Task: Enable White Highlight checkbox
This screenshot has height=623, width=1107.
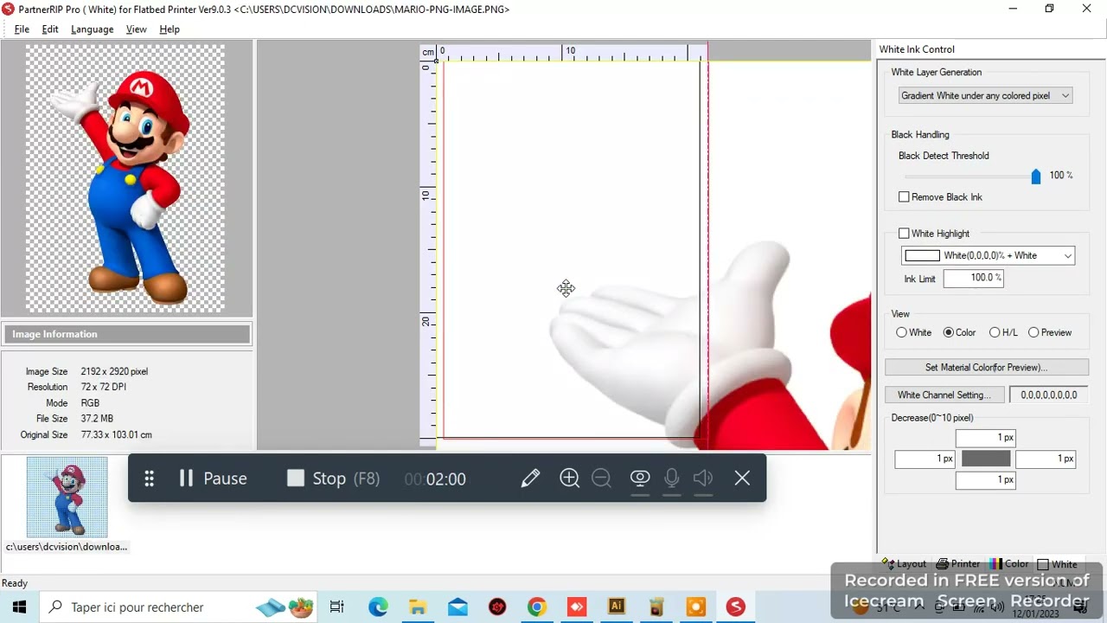Action: tap(904, 234)
